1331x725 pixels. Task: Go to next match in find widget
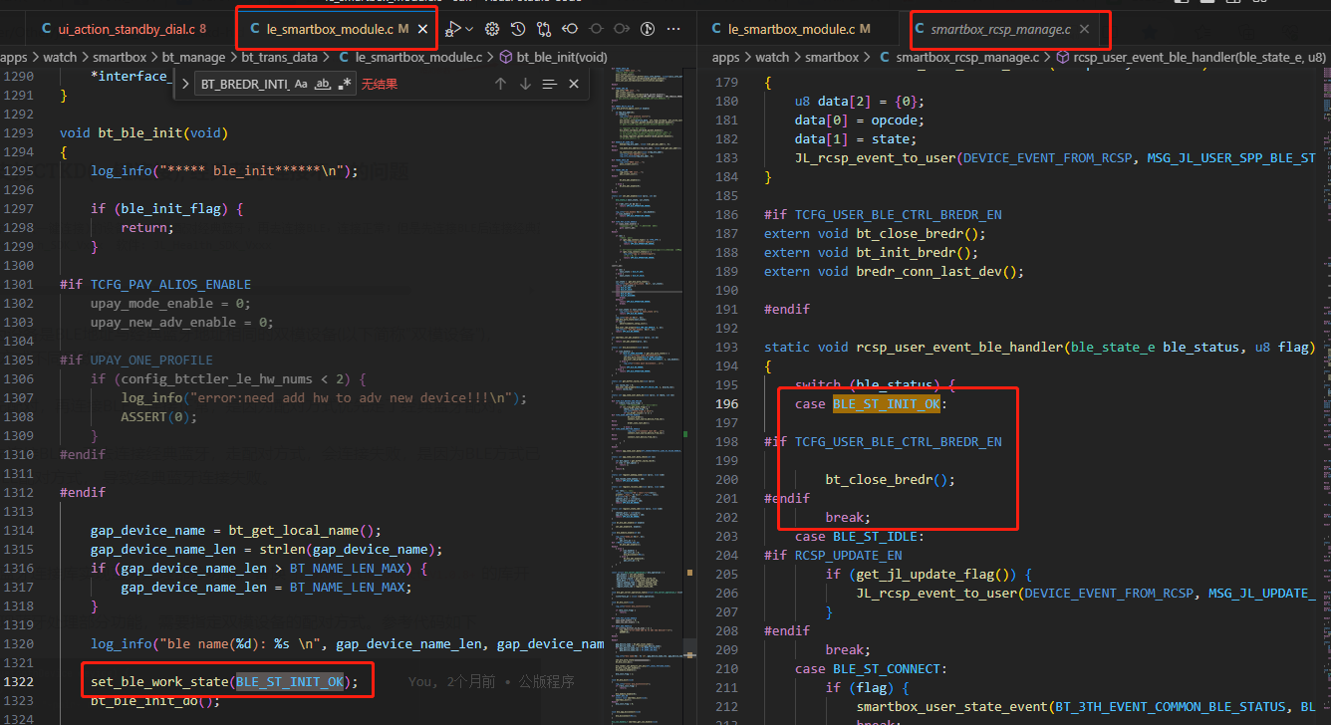click(x=525, y=84)
